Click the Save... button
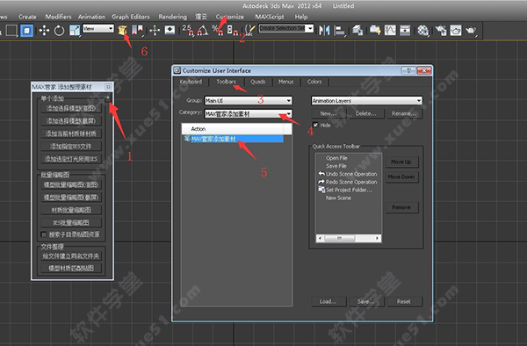 pyautogui.click(x=366, y=302)
